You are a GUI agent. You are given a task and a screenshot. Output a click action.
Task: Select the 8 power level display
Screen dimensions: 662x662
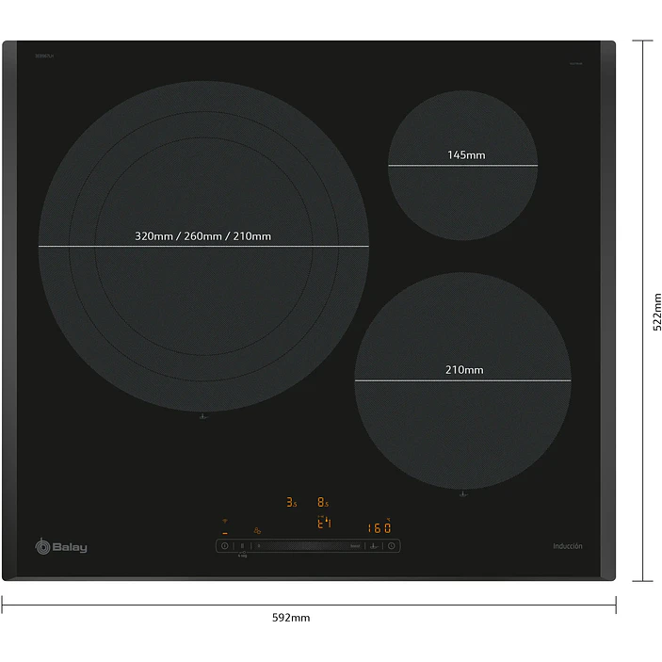pos(323,502)
